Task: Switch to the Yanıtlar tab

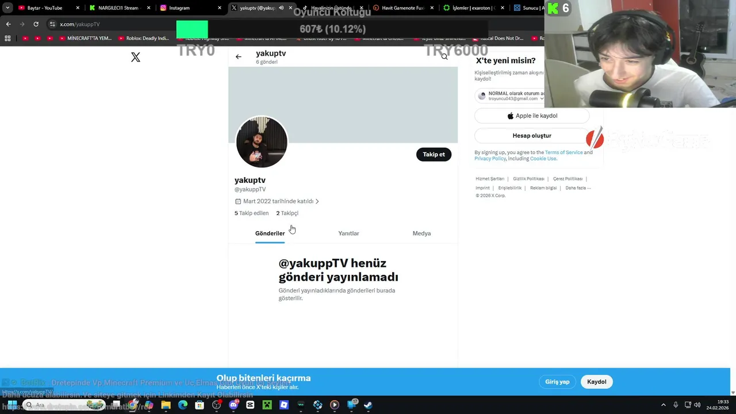Action: point(348,233)
